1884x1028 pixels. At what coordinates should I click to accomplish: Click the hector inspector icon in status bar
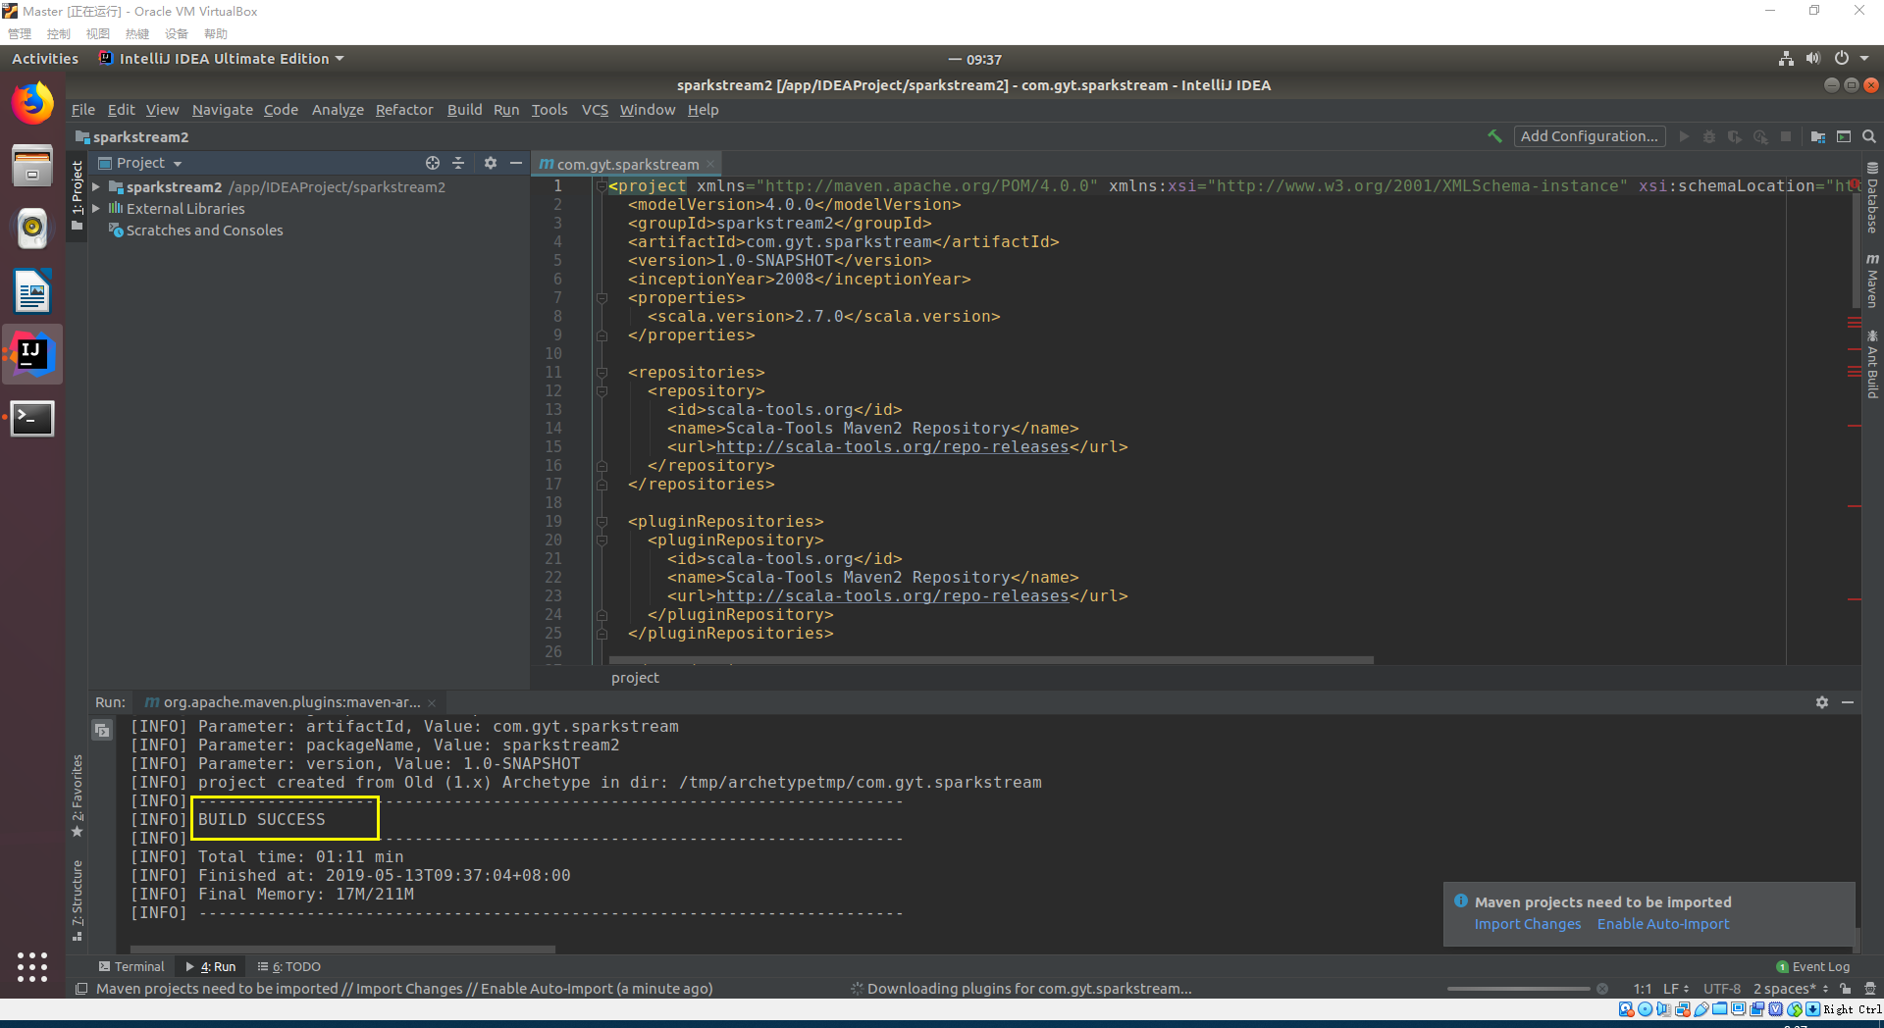click(x=1870, y=989)
